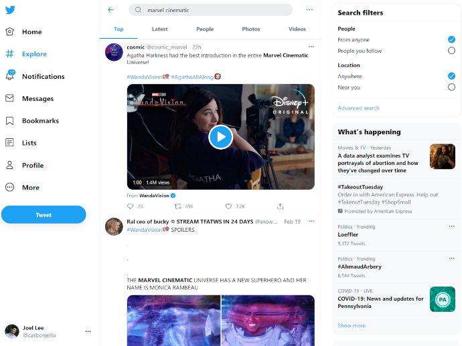
Task: Open Advanced search link
Action: [358, 108]
